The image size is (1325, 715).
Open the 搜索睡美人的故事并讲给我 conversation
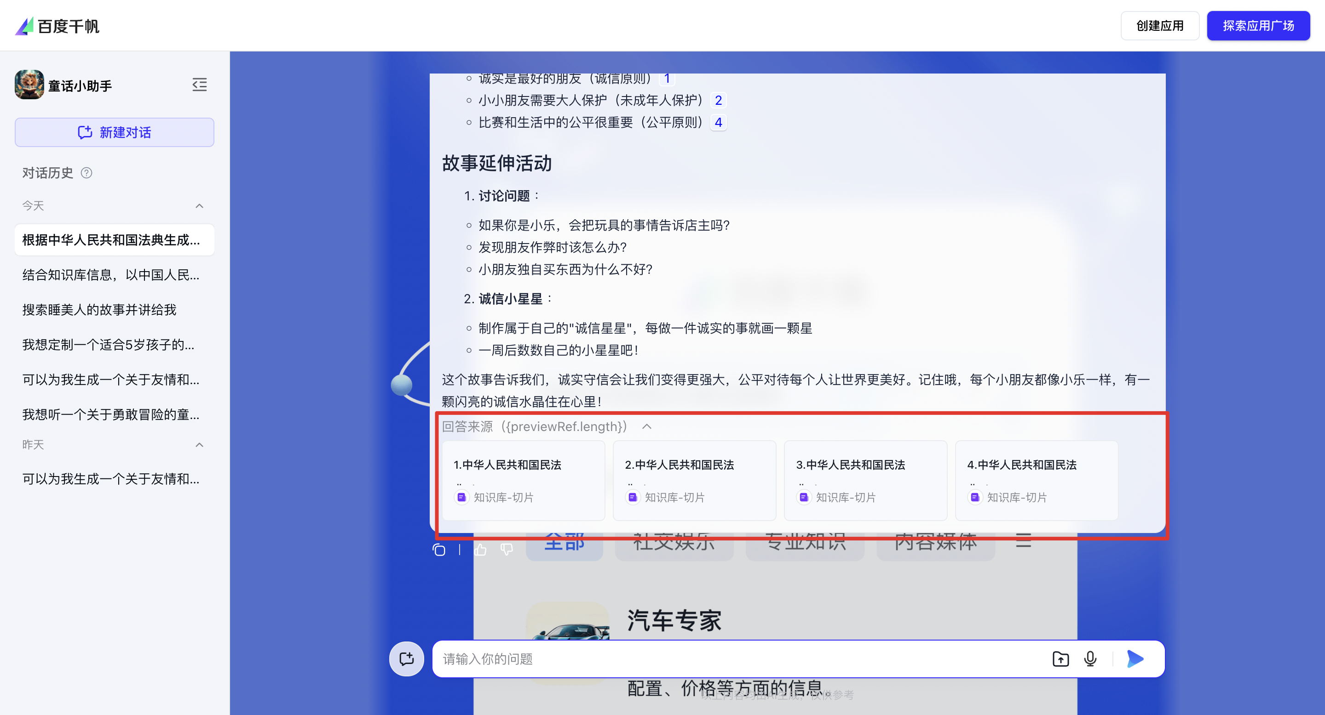(x=99, y=310)
